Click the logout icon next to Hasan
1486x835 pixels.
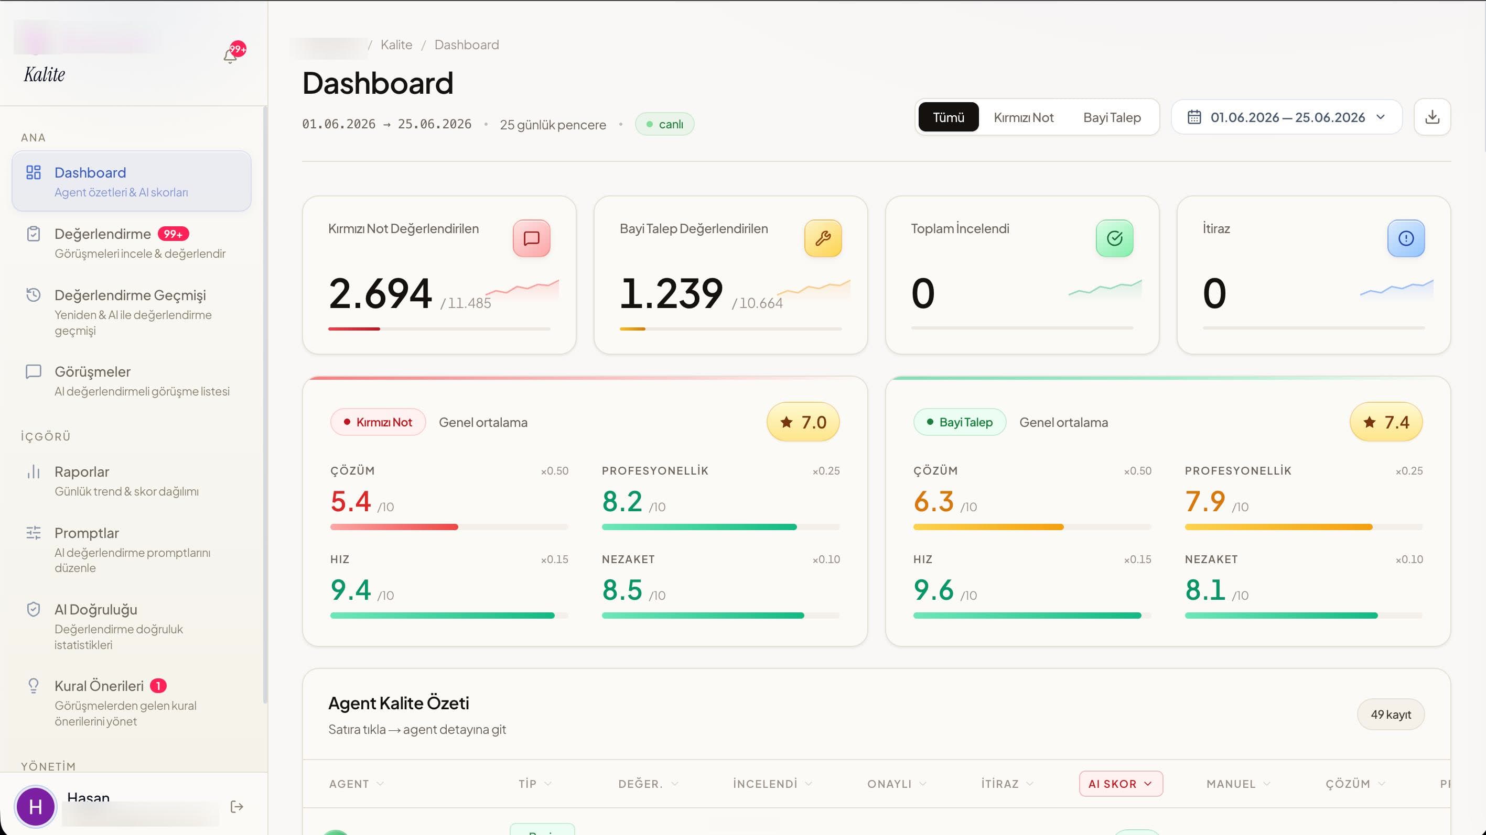(236, 807)
